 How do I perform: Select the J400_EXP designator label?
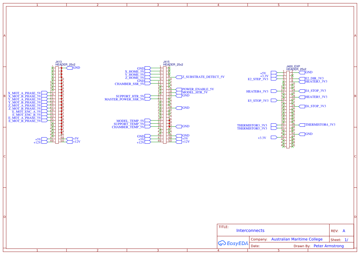click(293, 67)
